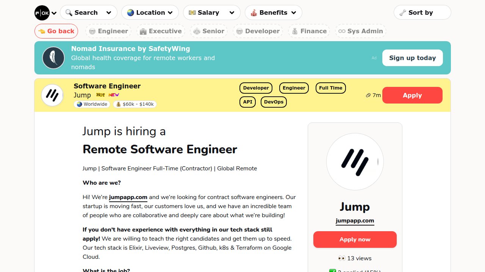Viewport: 485px width, 272px height.
Task: Expand the logo menu chevron
Action: click(x=54, y=13)
